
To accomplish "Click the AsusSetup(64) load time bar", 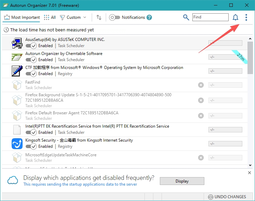I will pos(225,43).
